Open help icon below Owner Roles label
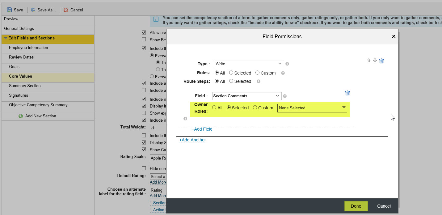This screenshot has height=215, width=442. pos(185,119)
